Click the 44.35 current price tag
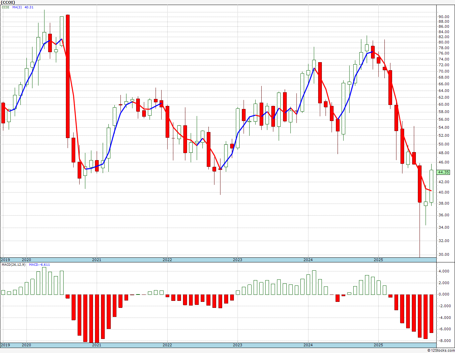 (443, 172)
